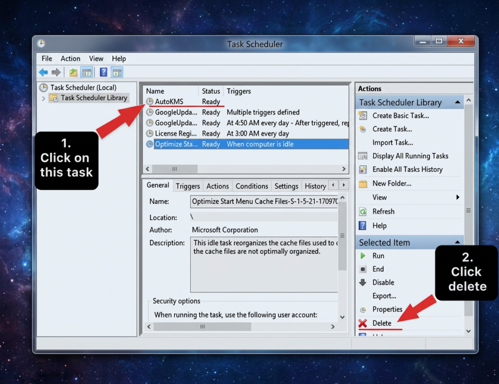Open the Action menu
The height and width of the screenshot is (384, 499).
[70, 58]
